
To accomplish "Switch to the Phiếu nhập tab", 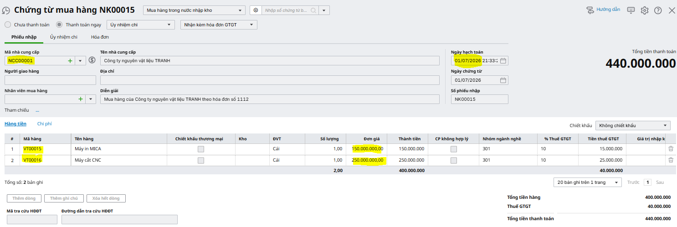I will pos(24,37).
